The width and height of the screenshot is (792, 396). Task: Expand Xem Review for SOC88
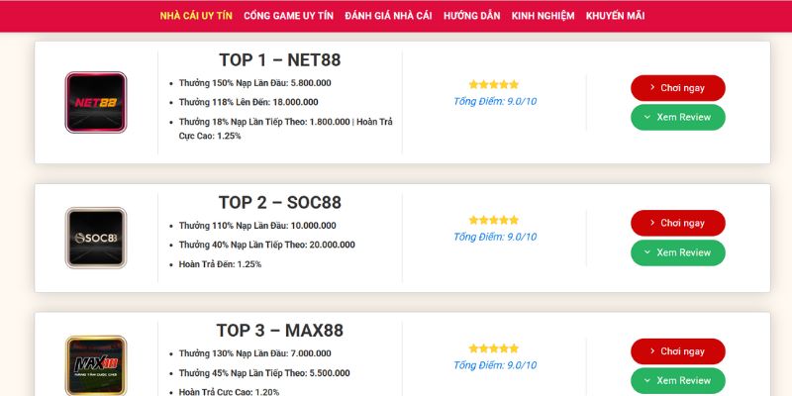point(678,252)
